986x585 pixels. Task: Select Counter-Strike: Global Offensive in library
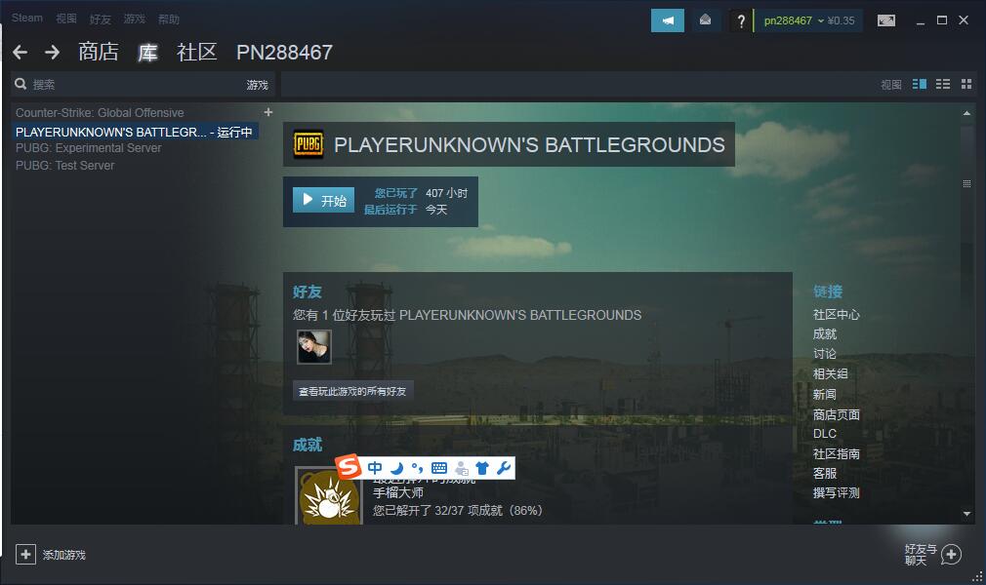[100, 112]
